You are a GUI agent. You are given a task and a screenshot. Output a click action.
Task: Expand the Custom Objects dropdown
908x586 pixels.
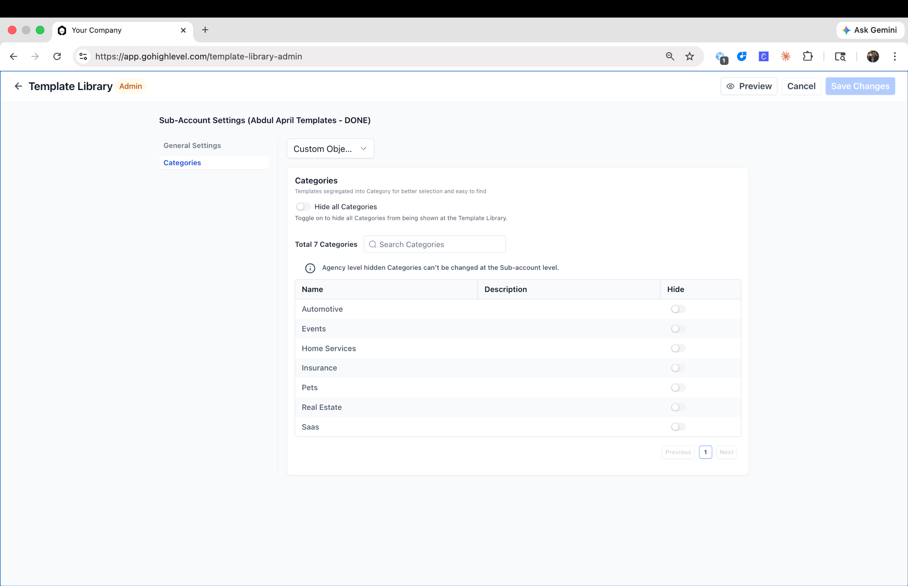330,149
